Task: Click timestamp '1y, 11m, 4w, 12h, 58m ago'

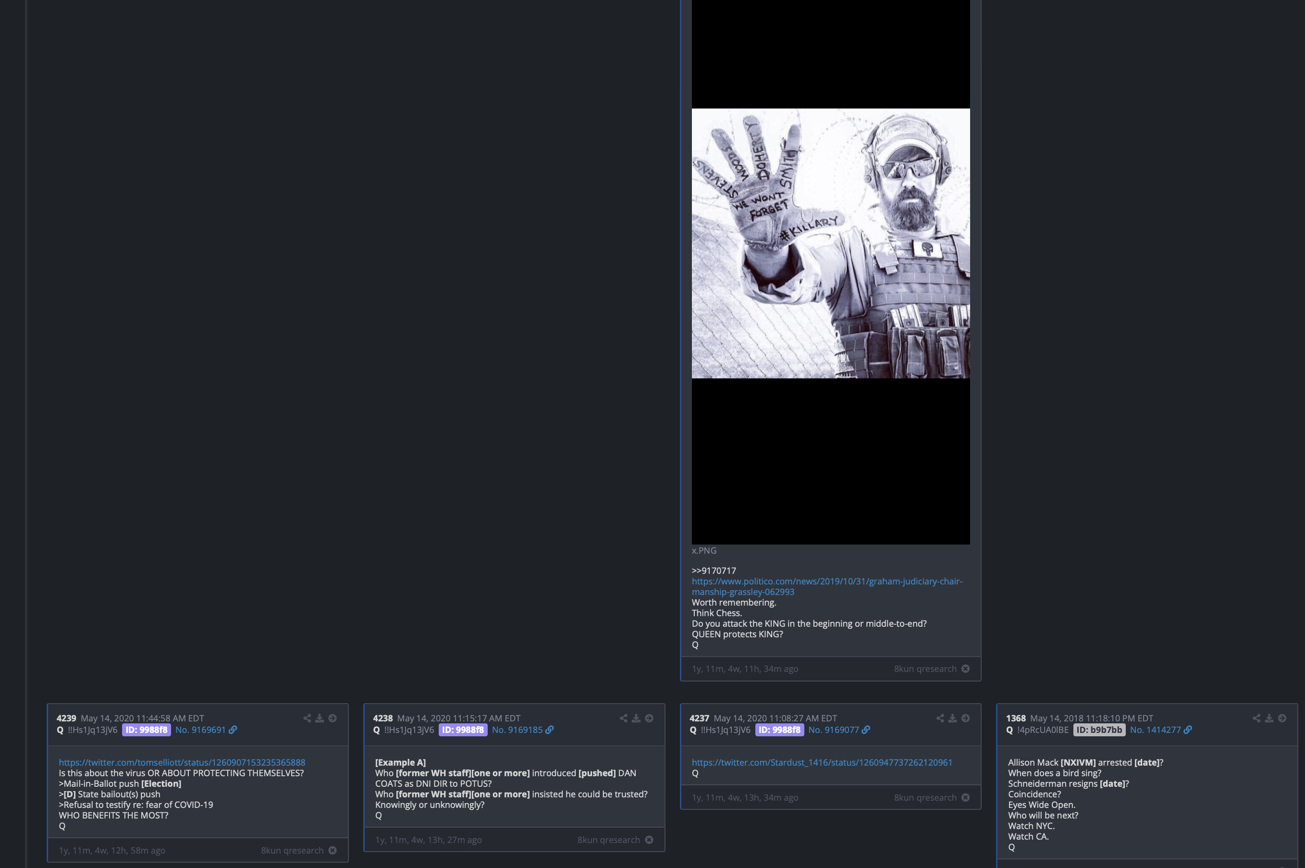Action: [x=112, y=850]
